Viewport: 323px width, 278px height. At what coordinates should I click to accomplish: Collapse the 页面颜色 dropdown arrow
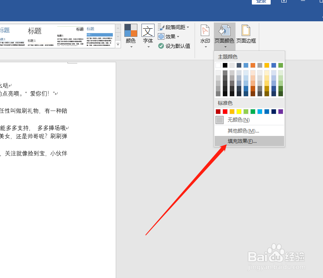coord(225,47)
